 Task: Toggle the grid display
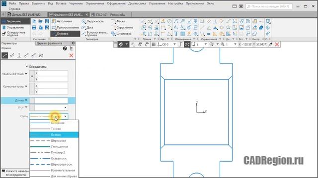click(x=154, y=44)
